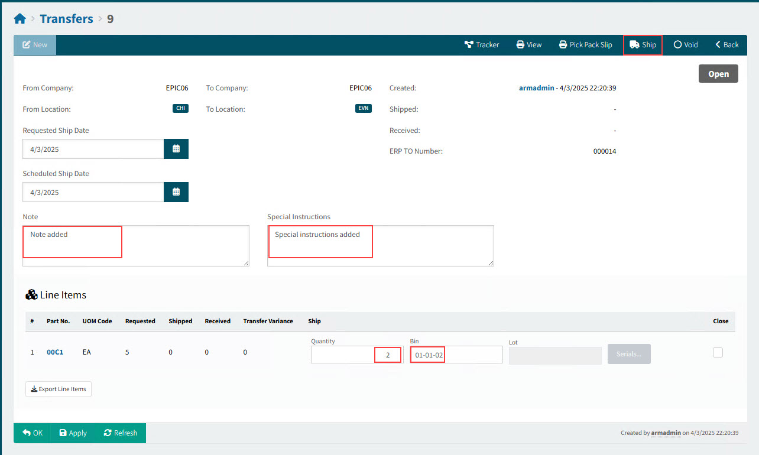
Task: Navigate to Transfers in breadcrumb
Action: coord(66,19)
